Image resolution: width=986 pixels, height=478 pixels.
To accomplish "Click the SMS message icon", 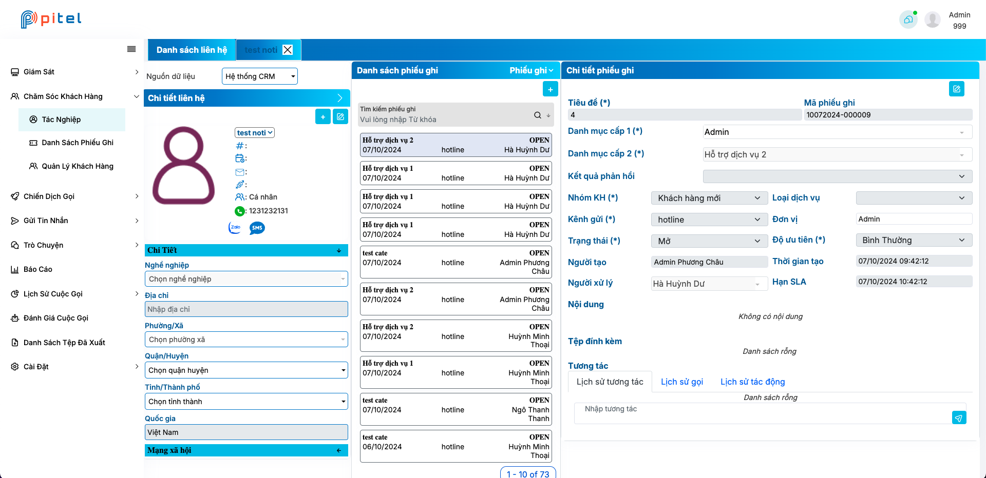I will click(x=257, y=228).
